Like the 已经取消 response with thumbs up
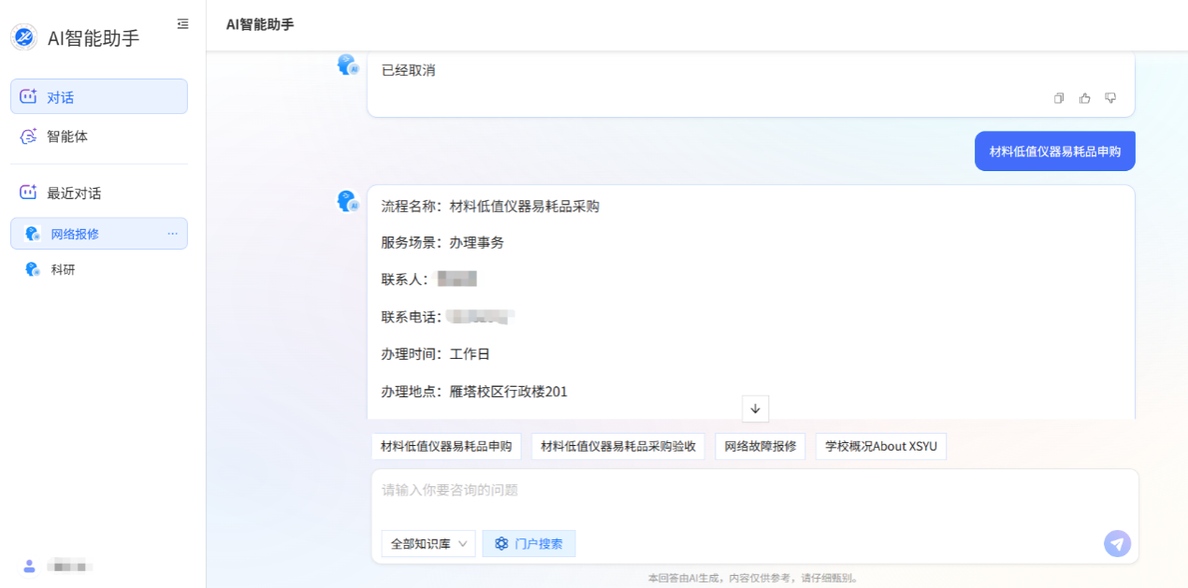Image resolution: width=1188 pixels, height=588 pixels. 1085,98
